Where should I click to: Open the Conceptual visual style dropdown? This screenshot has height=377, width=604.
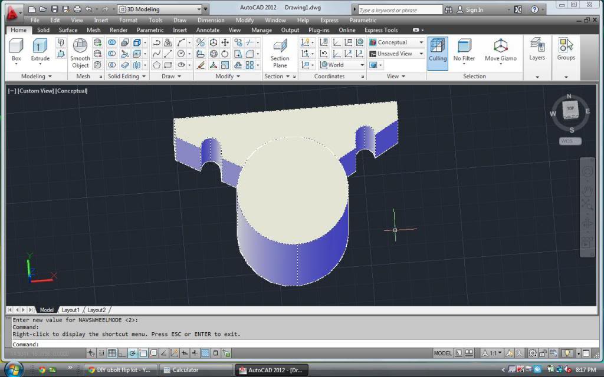point(396,42)
